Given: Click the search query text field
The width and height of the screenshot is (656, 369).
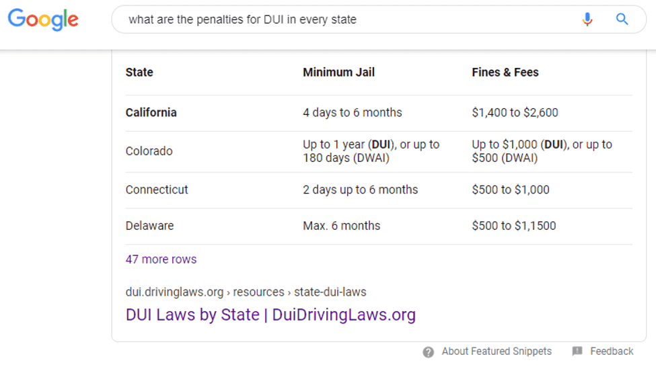Looking at the screenshot, I should (336, 19).
